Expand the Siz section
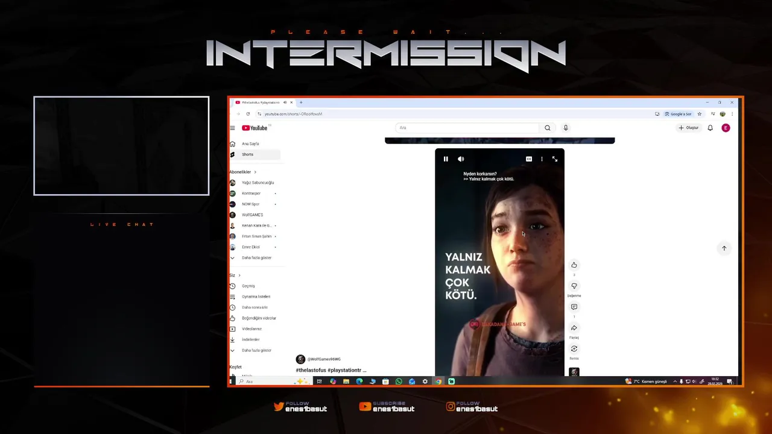This screenshot has width=772, height=434. (235, 275)
